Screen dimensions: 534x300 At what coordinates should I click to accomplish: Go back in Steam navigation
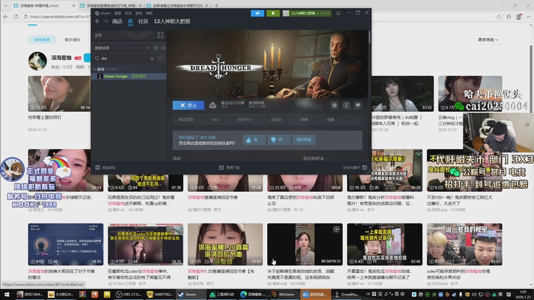coord(97,21)
